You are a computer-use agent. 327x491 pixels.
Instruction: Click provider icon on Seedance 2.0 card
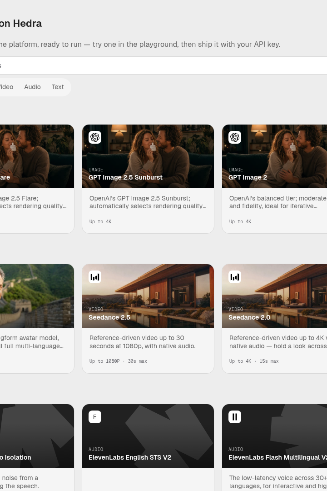[x=235, y=277]
